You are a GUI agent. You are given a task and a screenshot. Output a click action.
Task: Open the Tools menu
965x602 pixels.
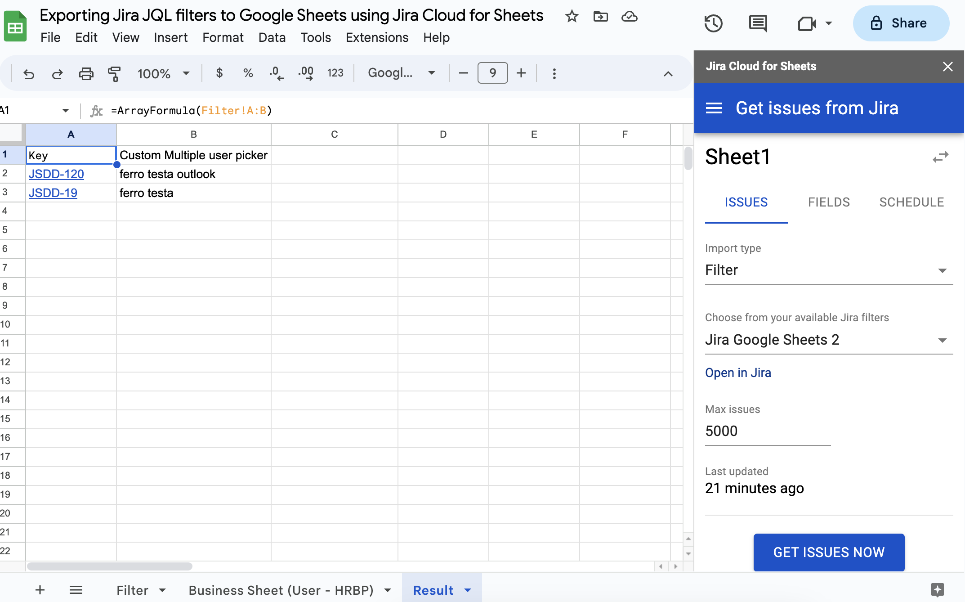click(316, 37)
